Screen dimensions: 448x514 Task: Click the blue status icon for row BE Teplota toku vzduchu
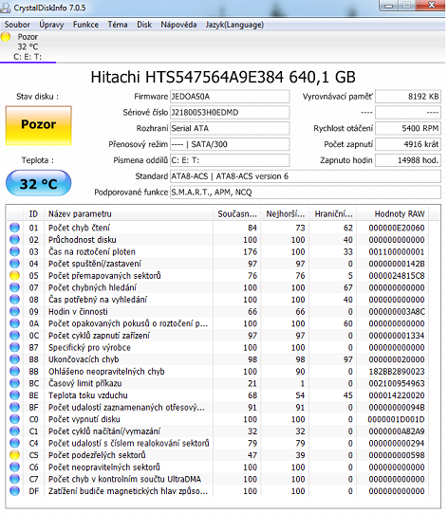(14, 395)
